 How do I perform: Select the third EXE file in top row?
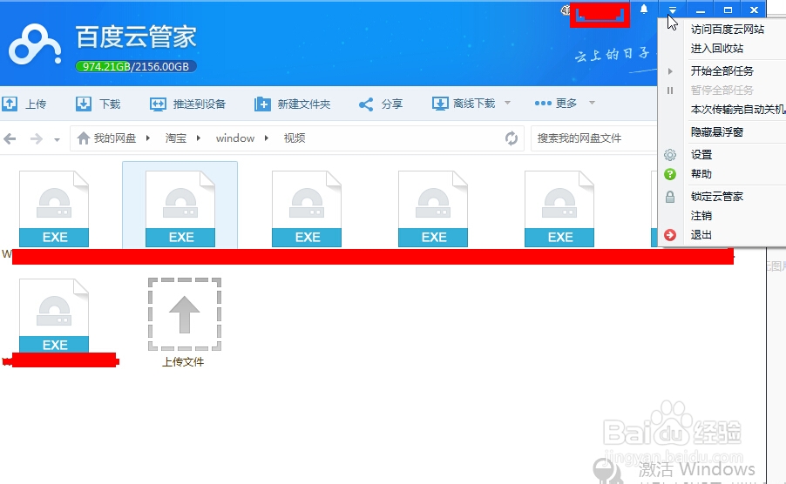point(307,209)
